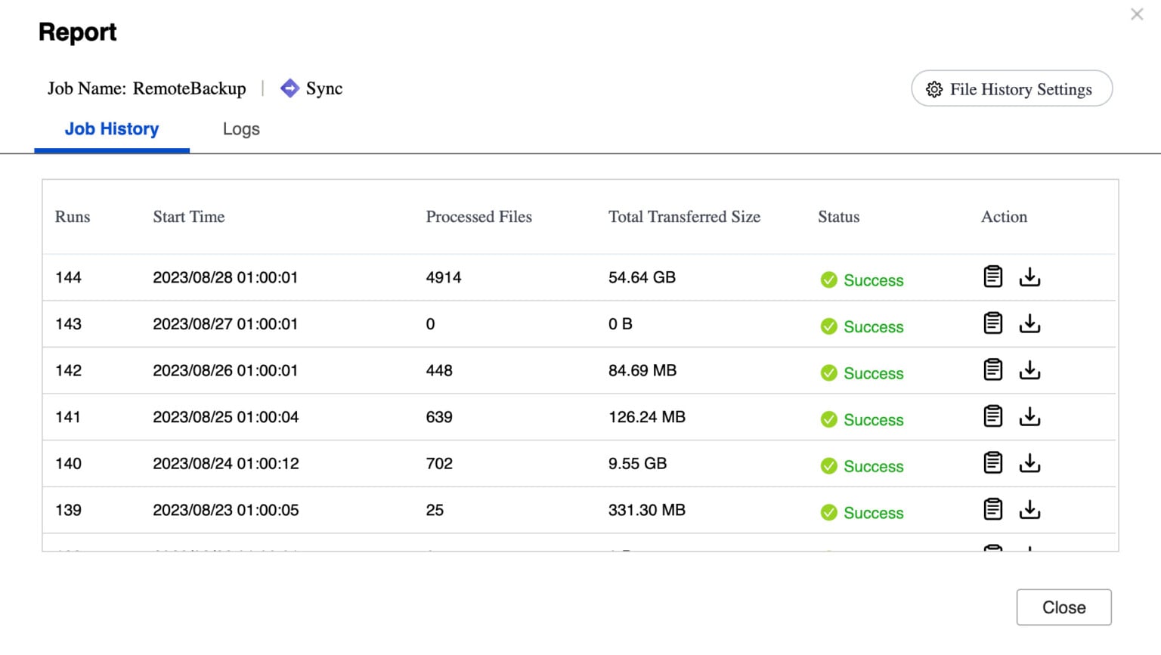The height and width of the screenshot is (655, 1161).
Task: Switch to the Logs tab
Action: [x=241, y=129]
